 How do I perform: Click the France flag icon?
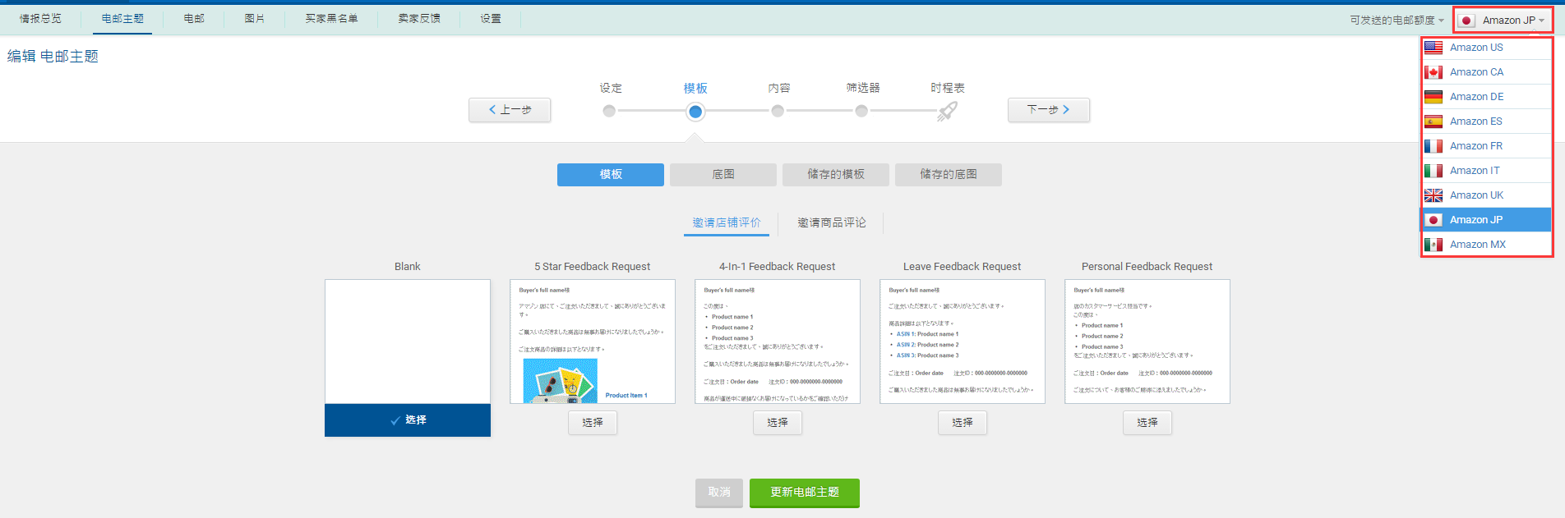1433,146
